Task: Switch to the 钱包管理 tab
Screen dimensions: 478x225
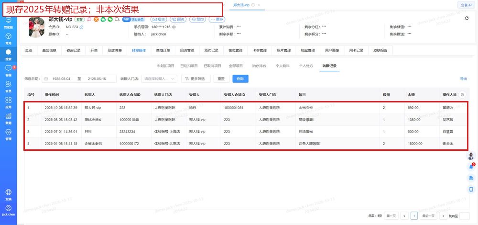Action: point(236,51)
